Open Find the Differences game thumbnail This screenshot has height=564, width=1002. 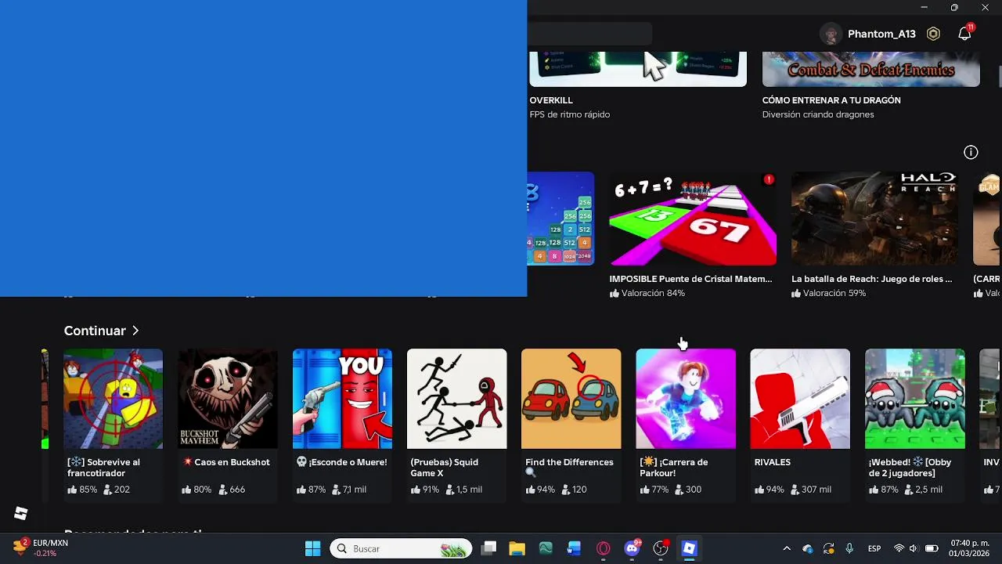point(571,399)
